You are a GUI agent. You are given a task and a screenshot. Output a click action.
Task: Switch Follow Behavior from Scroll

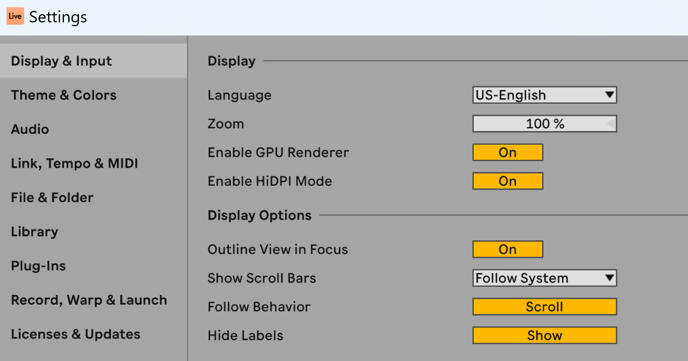tap(544, 307)
